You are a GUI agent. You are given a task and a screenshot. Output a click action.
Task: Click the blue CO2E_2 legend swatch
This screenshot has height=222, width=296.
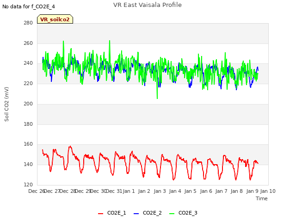(136, 214)
